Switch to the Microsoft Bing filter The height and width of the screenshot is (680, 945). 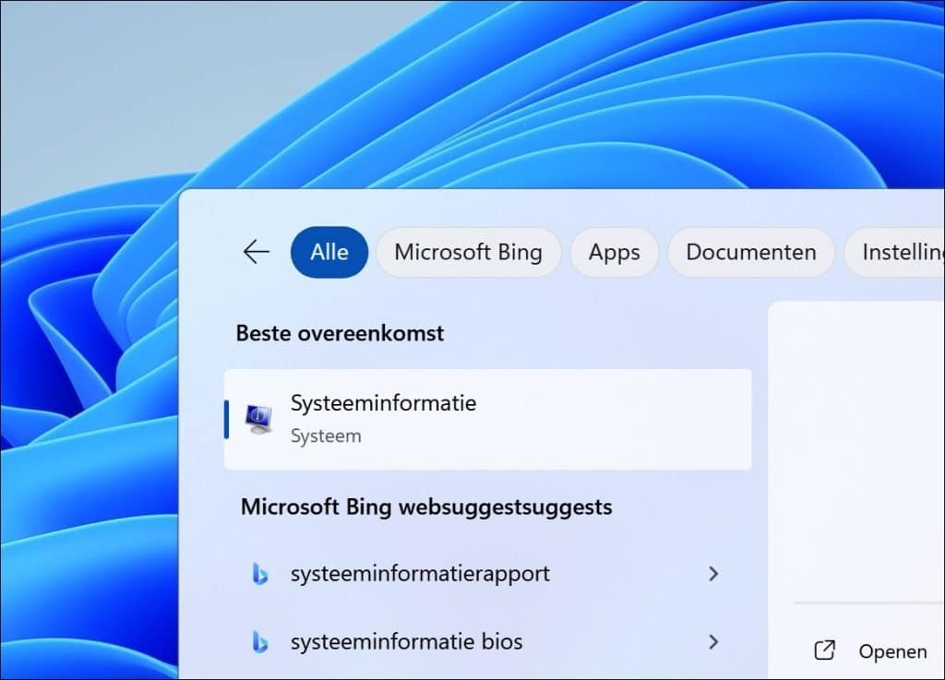(468, 252)
